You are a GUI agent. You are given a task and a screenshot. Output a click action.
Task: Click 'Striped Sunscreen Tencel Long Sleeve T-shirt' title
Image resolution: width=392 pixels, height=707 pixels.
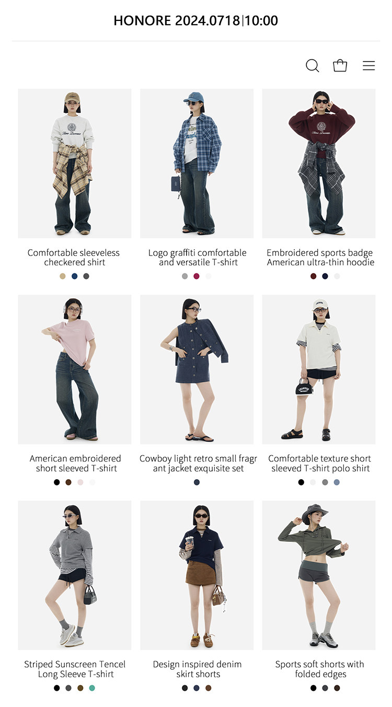(75, 669)
